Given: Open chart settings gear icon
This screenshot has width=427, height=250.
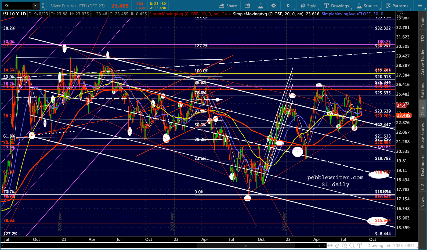Looking at the screenshot, I should [x=274, y=6].
